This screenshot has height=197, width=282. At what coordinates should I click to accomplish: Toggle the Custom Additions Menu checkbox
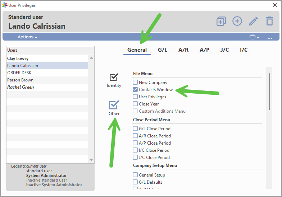(135, 111)
